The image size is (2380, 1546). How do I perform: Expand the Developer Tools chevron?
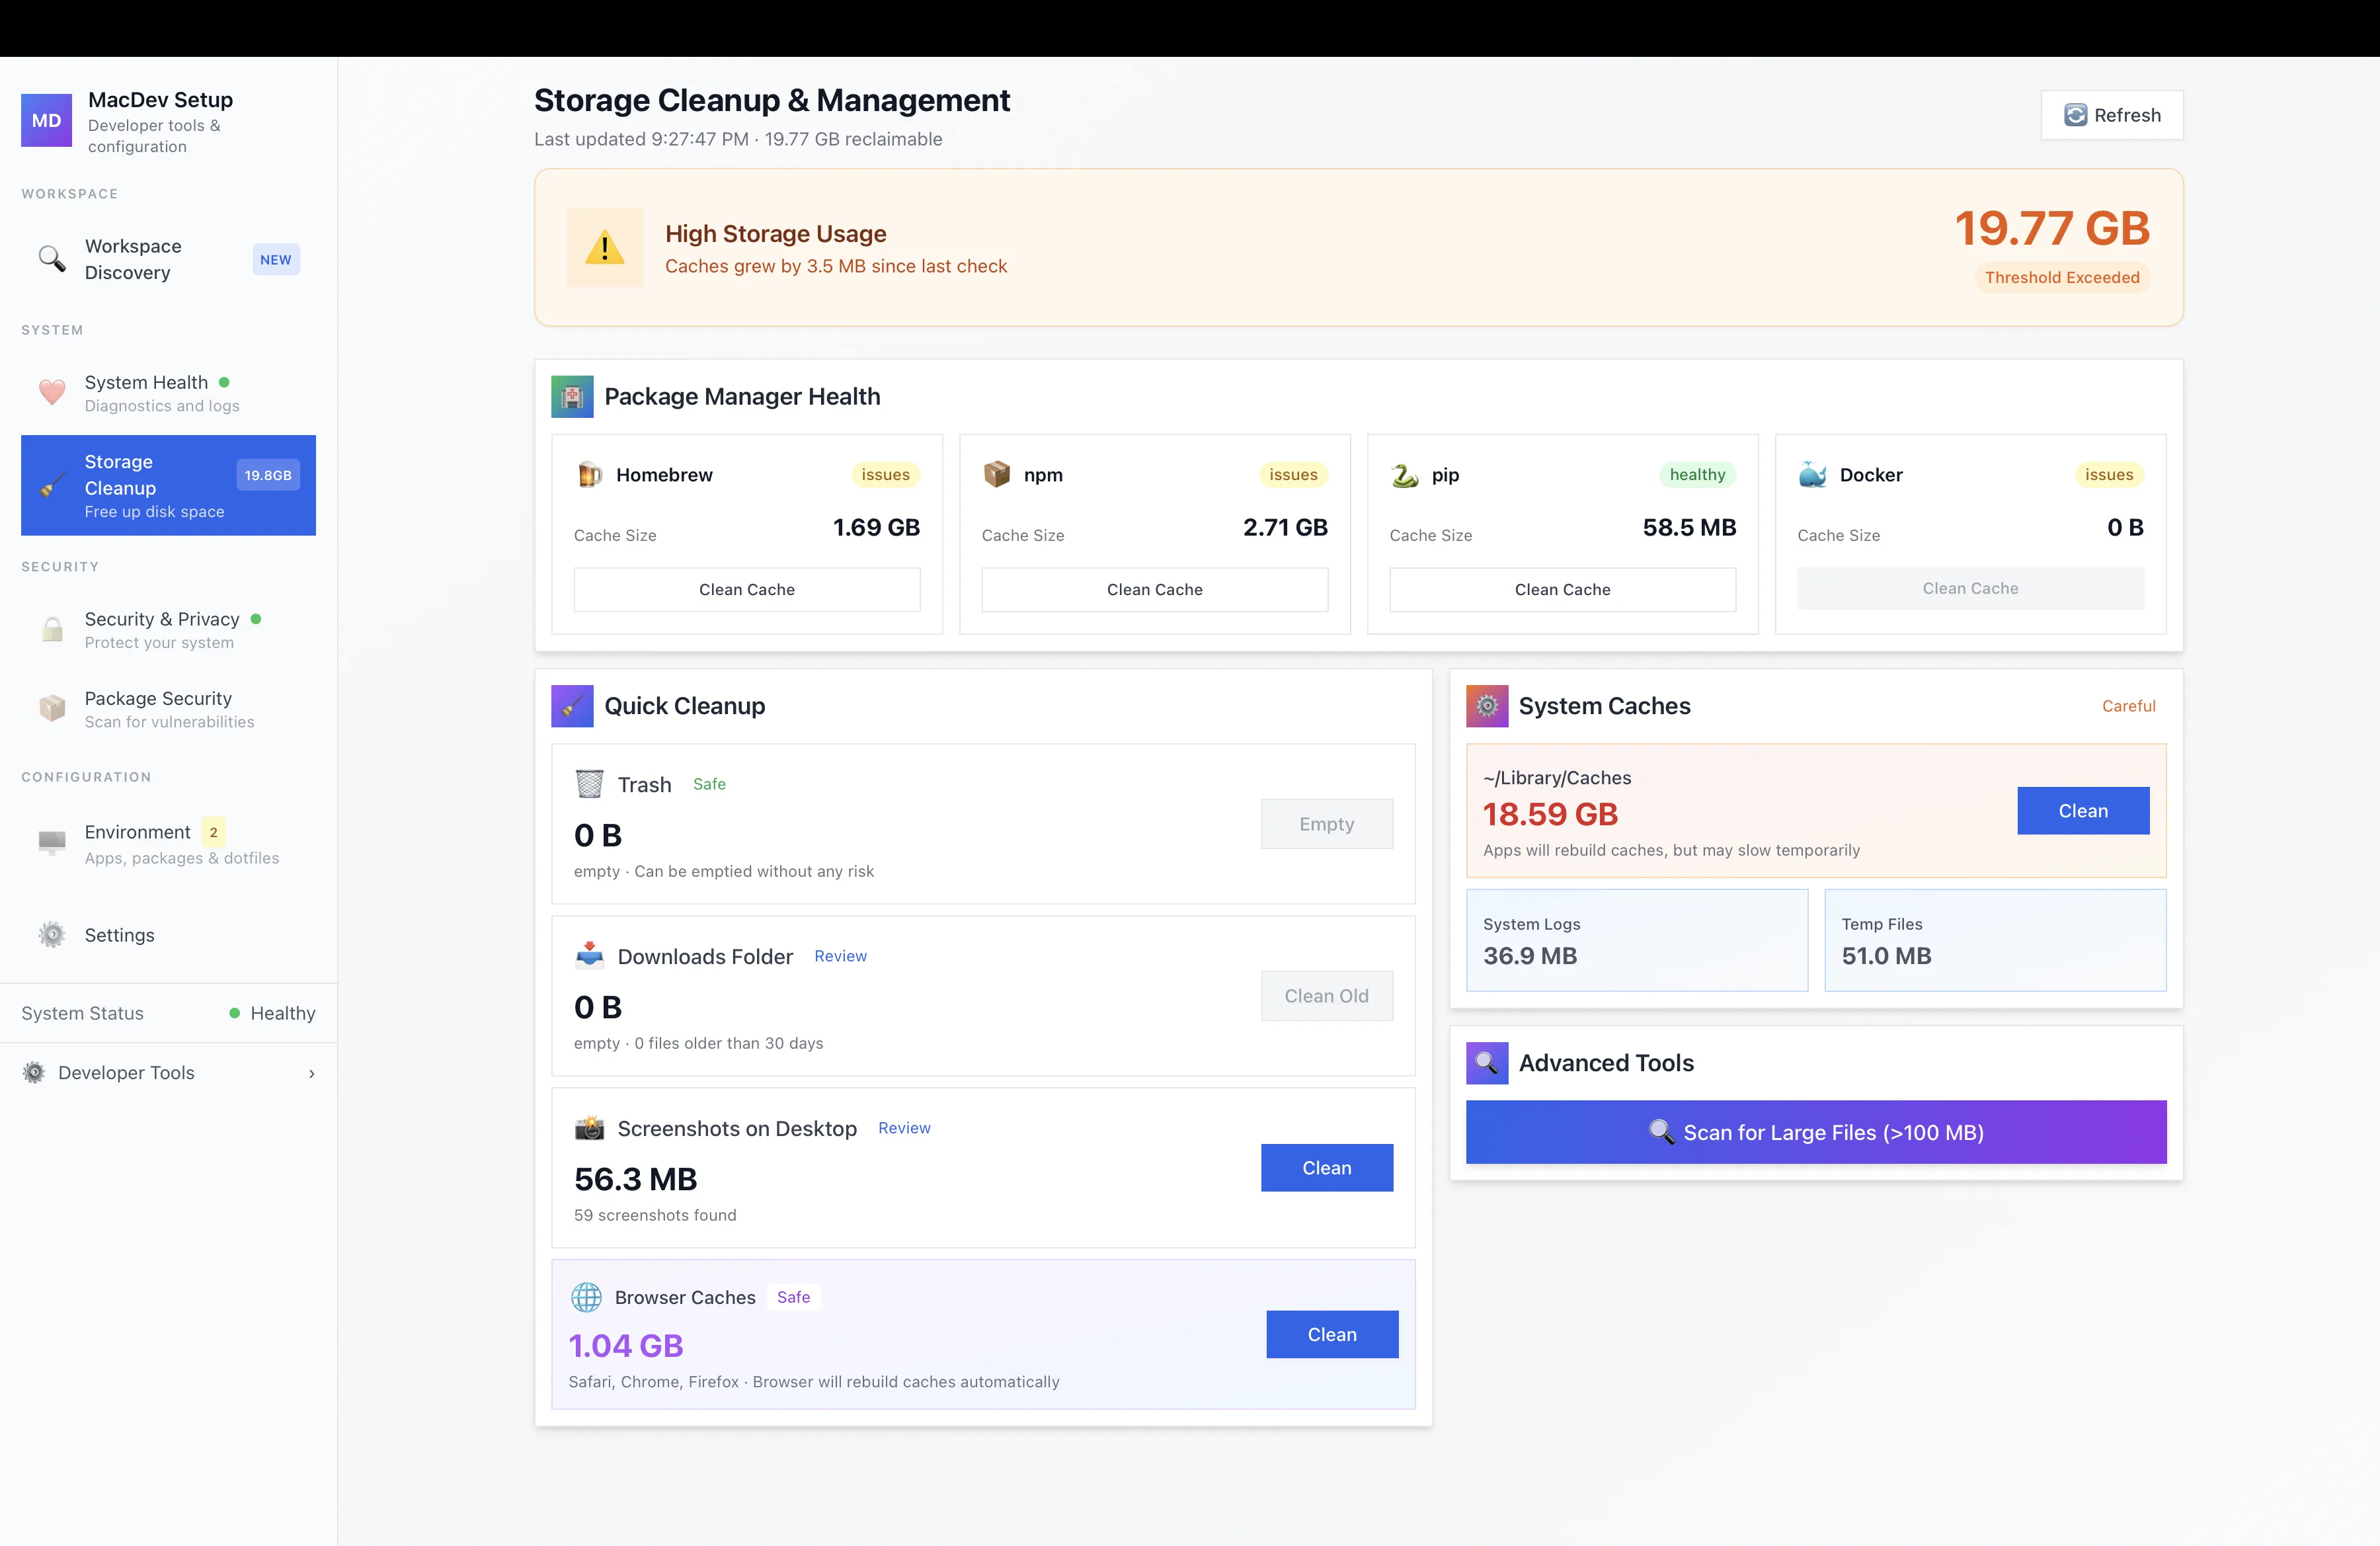(311, 1073)
